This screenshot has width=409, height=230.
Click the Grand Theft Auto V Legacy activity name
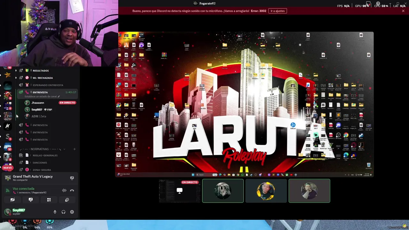click(x=33, y=176)
